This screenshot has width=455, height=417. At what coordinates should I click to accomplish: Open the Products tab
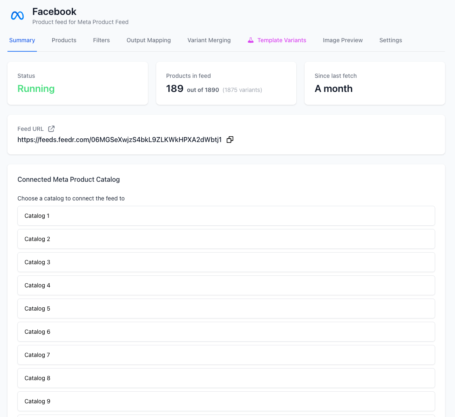pos(64,40)
